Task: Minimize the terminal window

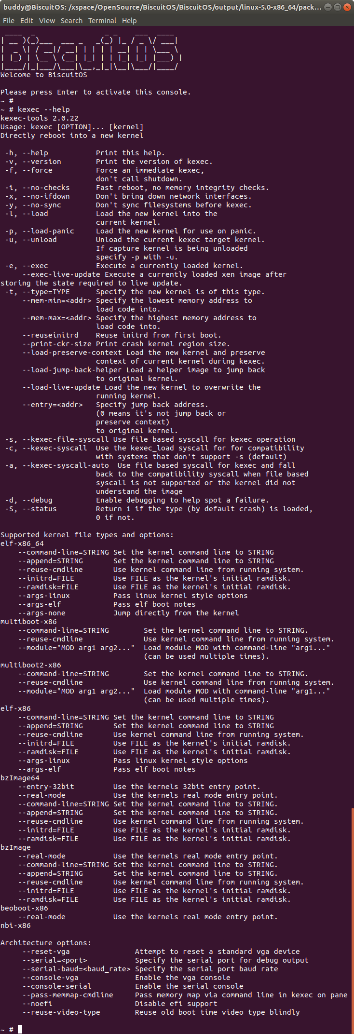Action: (x=328, y=7)
